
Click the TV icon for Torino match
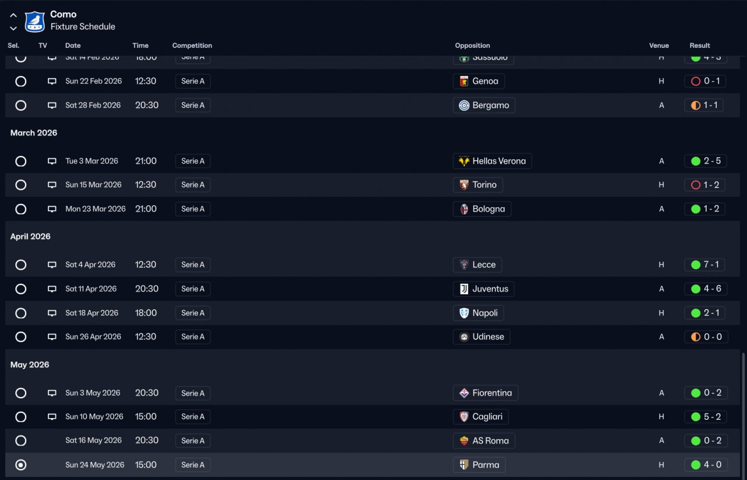[52, 185]
